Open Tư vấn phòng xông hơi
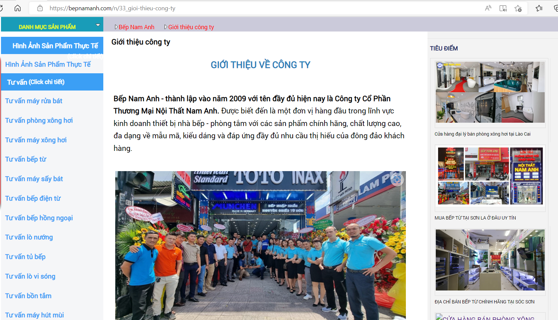 point(39,120)
